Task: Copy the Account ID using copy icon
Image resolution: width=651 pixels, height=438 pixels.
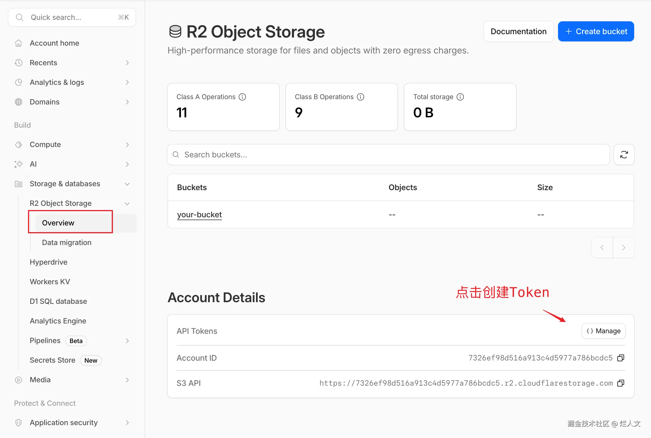Action: click(x=621, y=358)
